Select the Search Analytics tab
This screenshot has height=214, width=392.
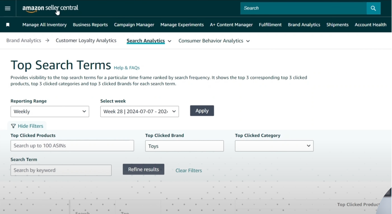pos(146,41)
